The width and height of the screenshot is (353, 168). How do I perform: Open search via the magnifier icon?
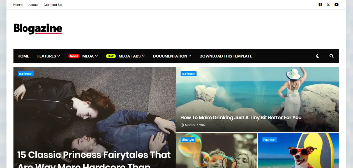pos(331,56)
